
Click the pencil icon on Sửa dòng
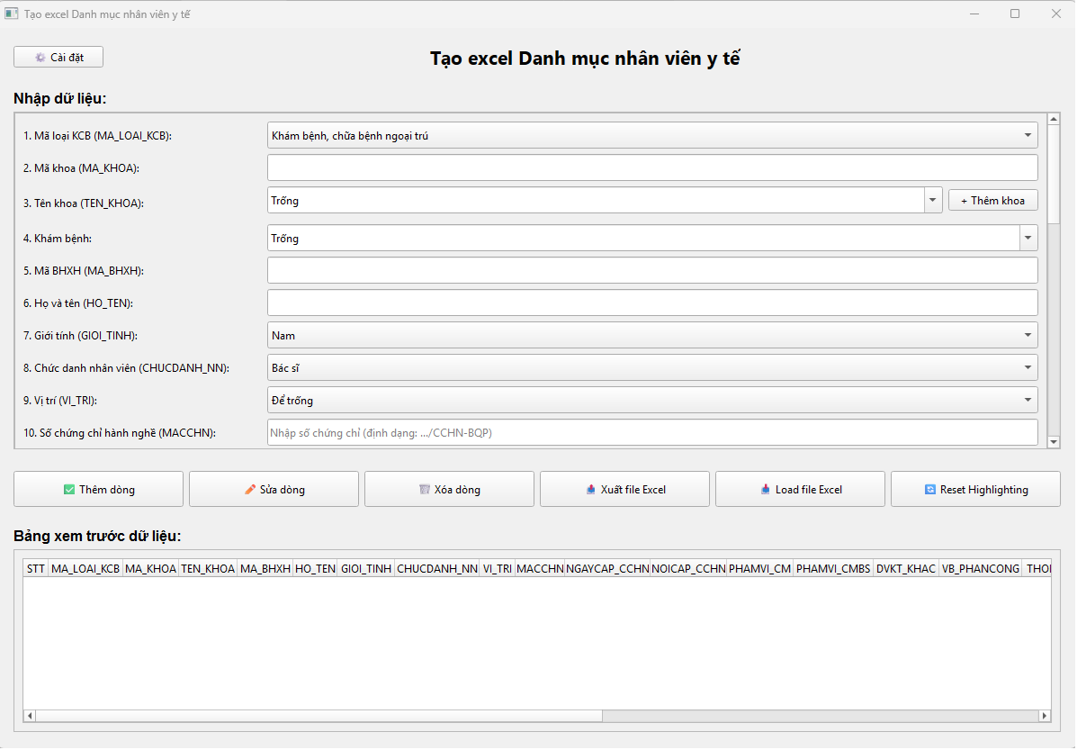point(250,490)
